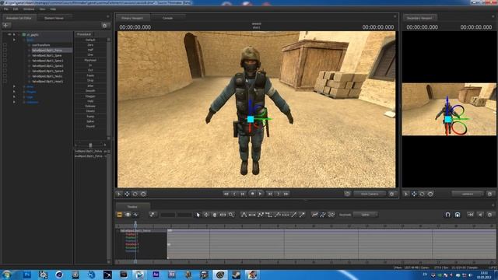
Task: Switch timeline to Motion Editor mode
Action: (128, 215)
